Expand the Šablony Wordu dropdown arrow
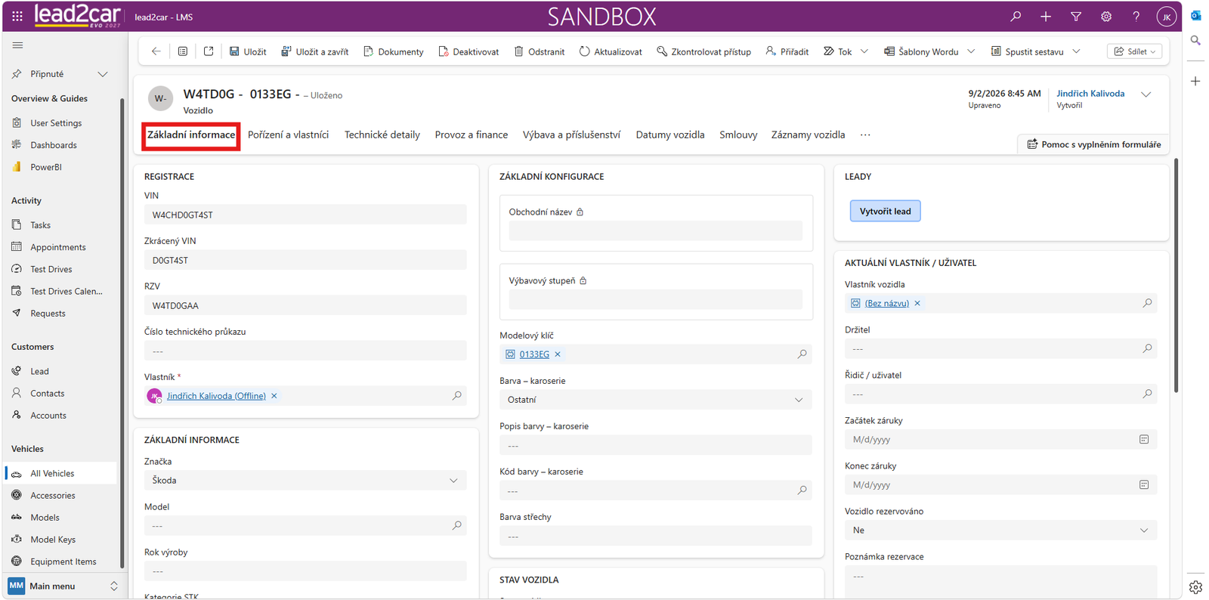 point(971,51)
